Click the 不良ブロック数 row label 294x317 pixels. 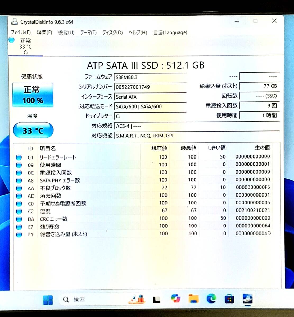(x=55, y=188)
